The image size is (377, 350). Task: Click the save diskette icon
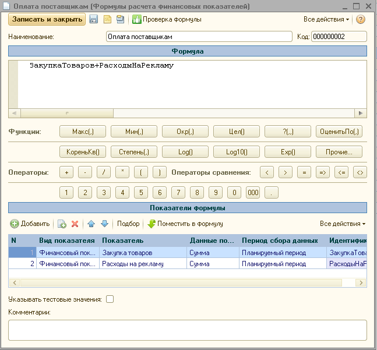[94, 19]
